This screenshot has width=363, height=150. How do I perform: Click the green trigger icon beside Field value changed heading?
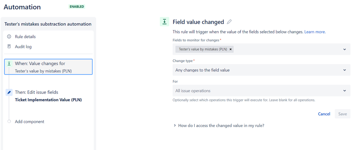[x=164, y=22]
